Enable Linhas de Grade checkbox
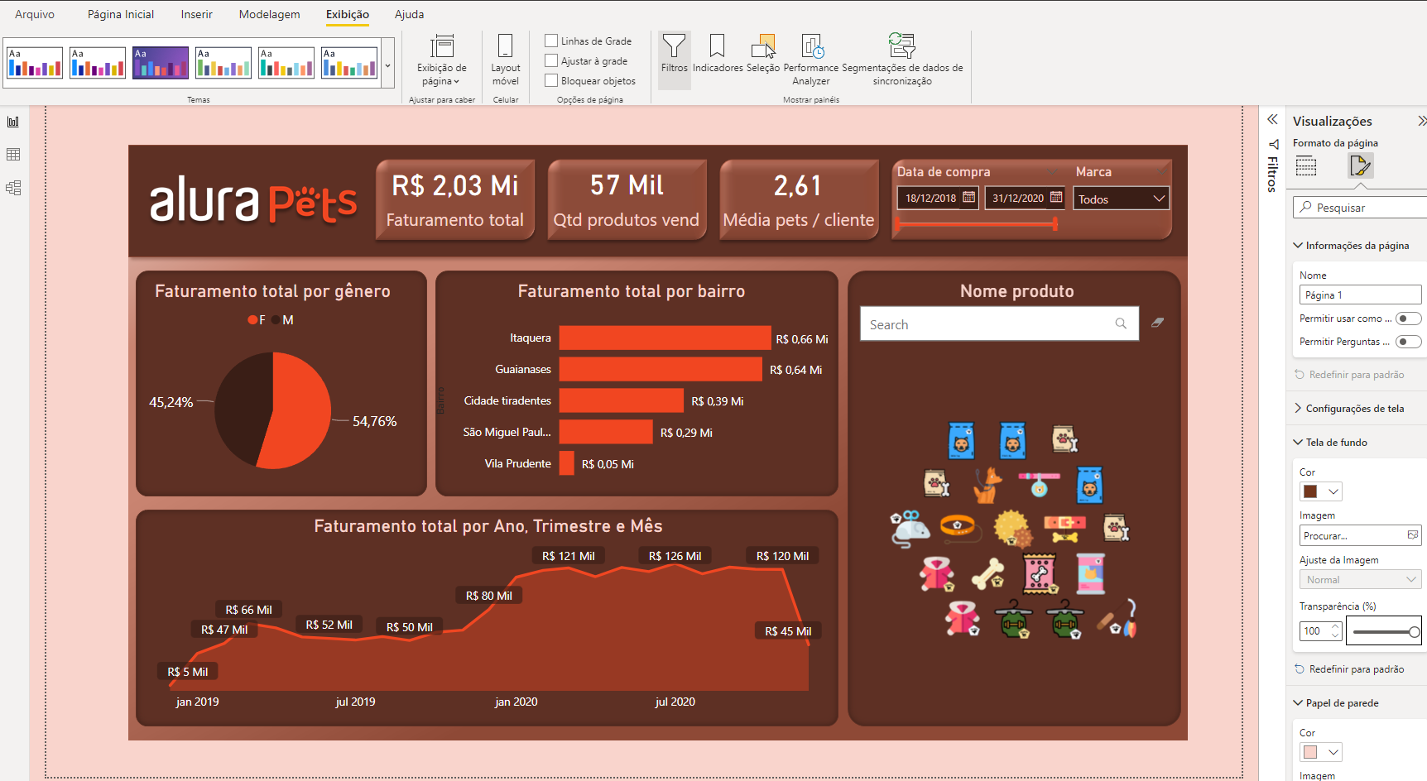1427x781 pixels. (x=551, y=41)
